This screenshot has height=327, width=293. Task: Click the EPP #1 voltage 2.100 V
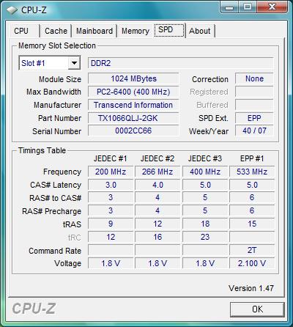pyautogui.click(x=252, y=263)
